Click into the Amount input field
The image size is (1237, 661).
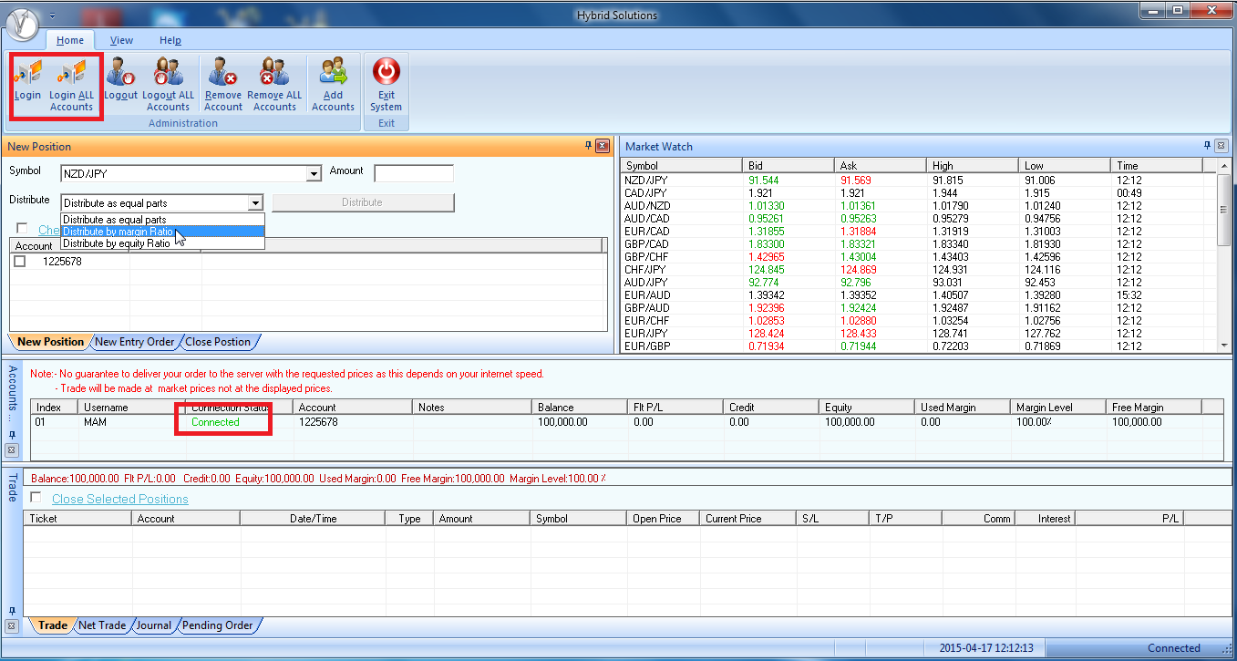pos(414,173)
